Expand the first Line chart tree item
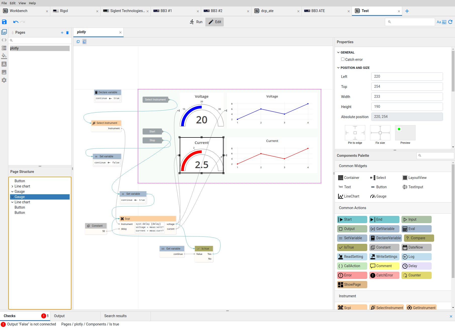 (x=12, y=186)
